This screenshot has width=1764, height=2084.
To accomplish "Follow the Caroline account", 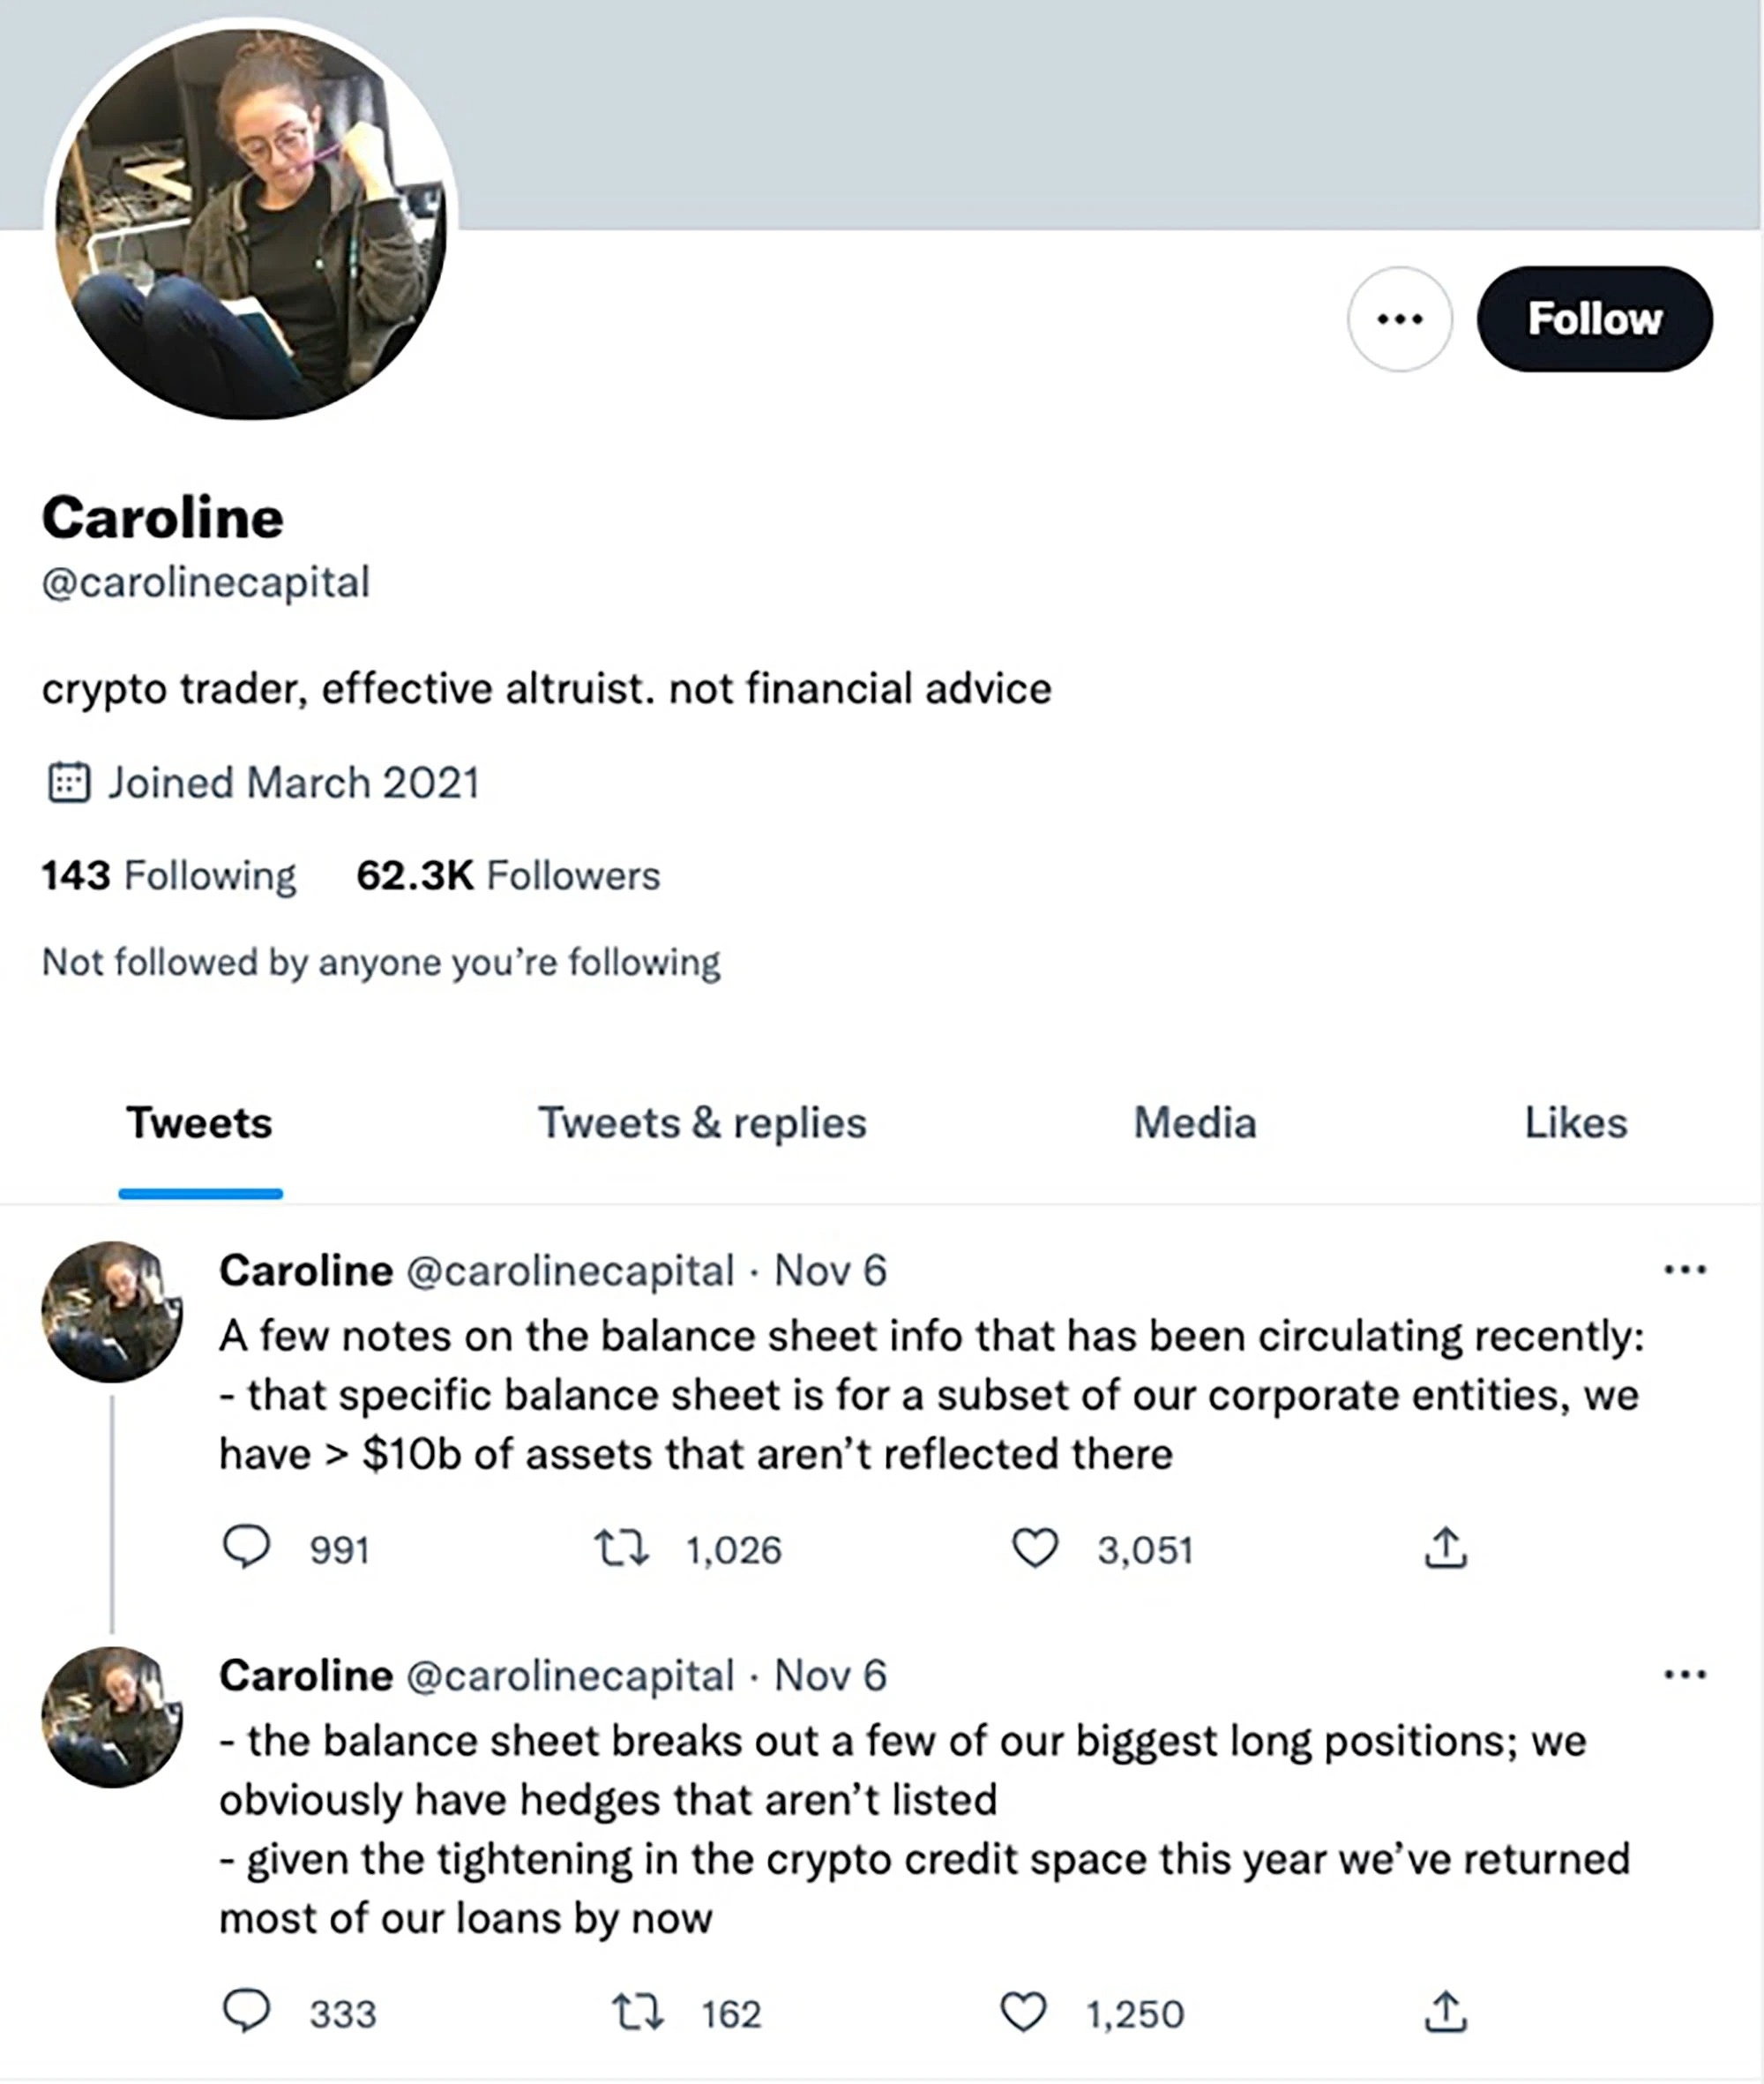I will click(x=1594, y=319).
